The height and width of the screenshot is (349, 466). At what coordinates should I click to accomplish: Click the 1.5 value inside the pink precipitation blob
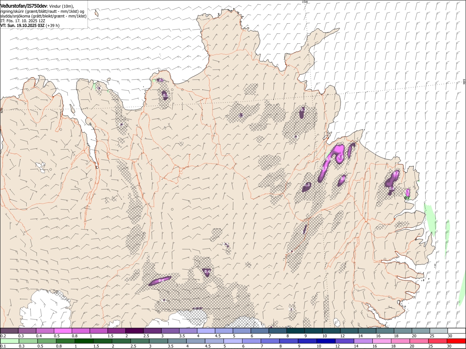tap(341, 157)
